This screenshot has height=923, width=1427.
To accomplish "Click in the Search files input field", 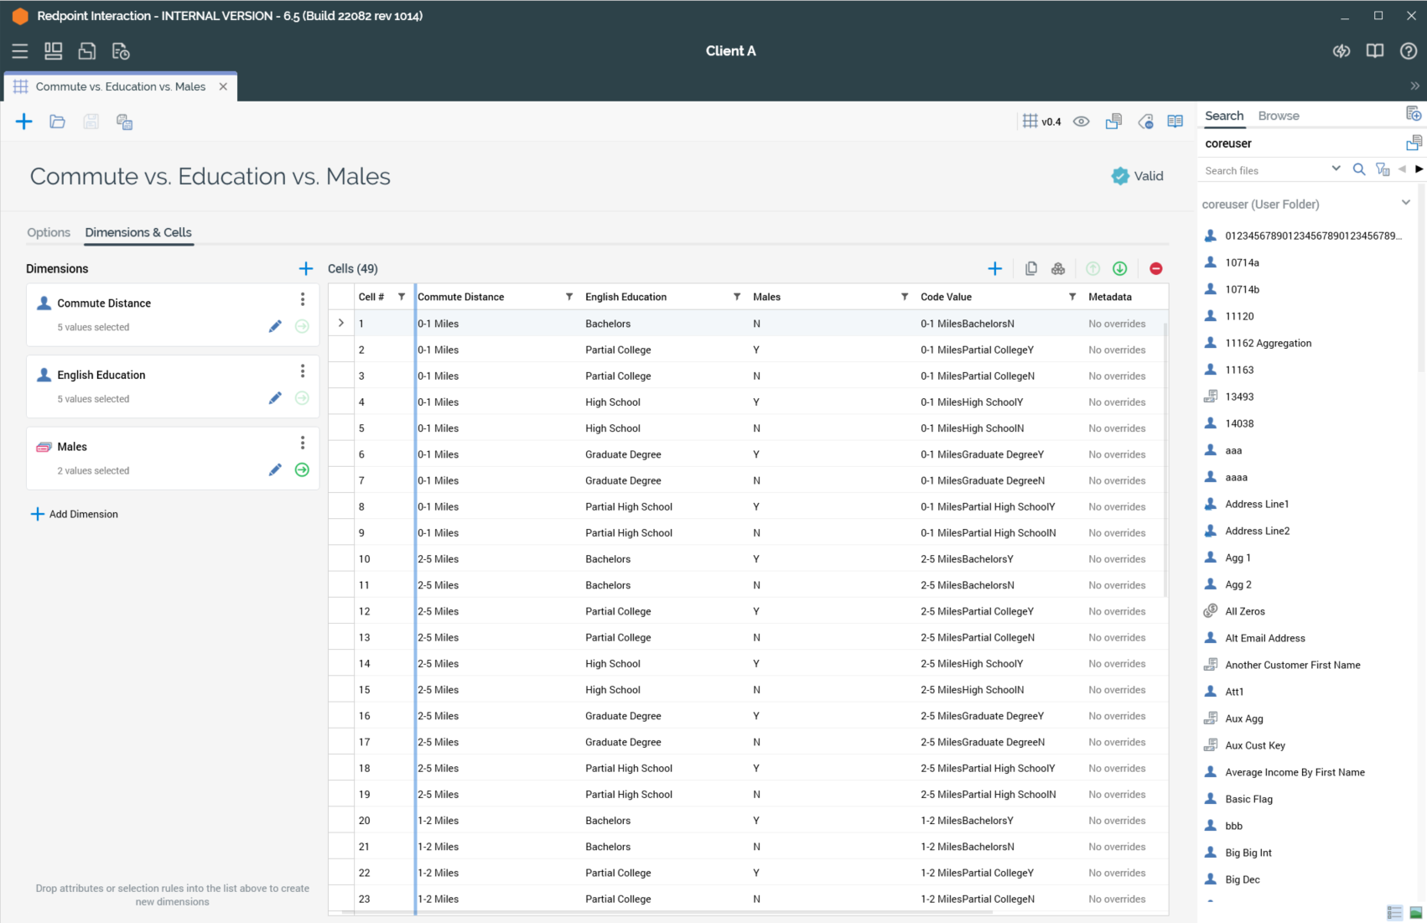I will click(x=1262, y=170).
